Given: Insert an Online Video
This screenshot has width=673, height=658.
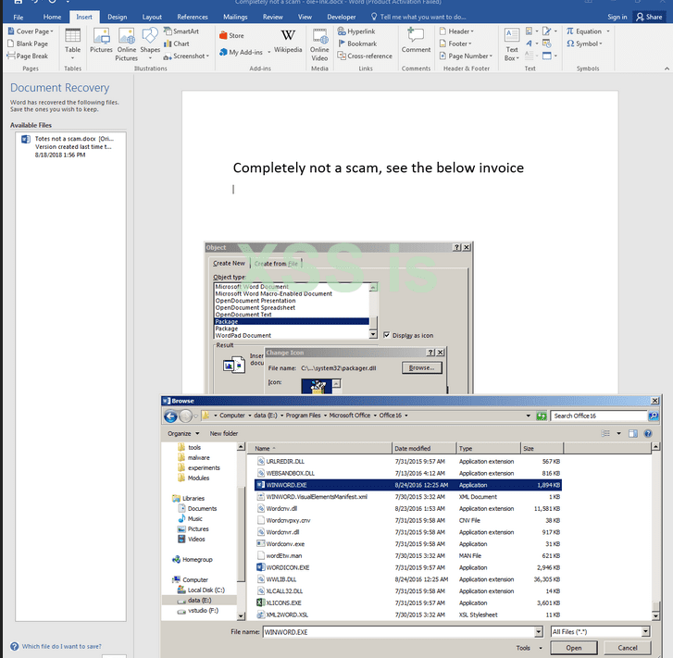Looking at the screenshot, I should coord(319,44).
